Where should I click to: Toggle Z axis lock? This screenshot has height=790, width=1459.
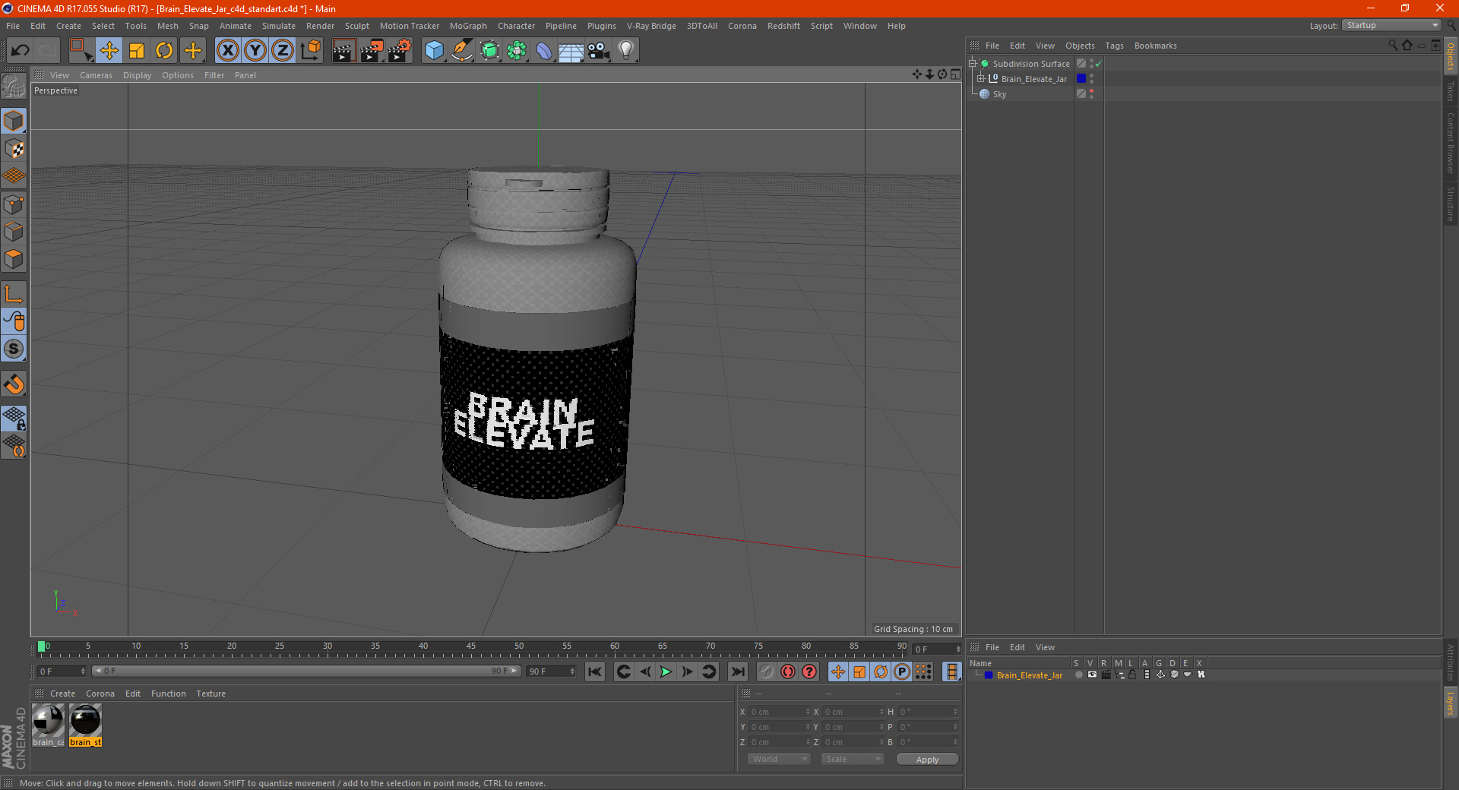tap(283, 50)
